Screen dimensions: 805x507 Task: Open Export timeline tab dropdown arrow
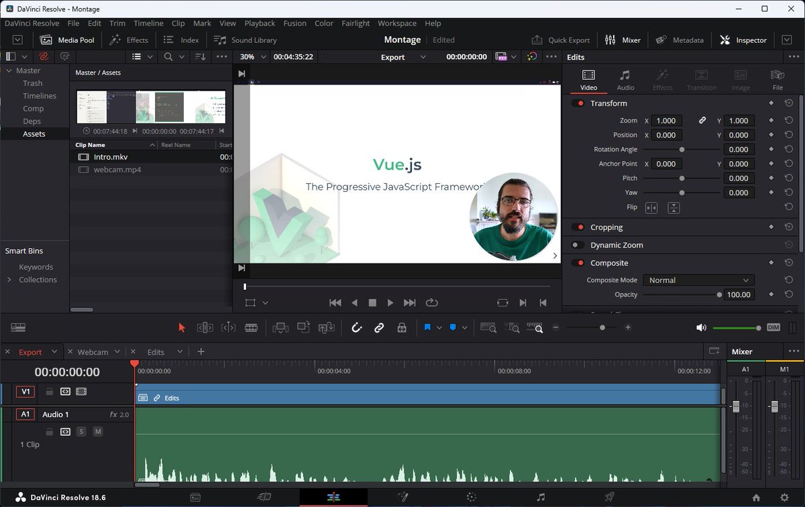(x=54, y=351)
